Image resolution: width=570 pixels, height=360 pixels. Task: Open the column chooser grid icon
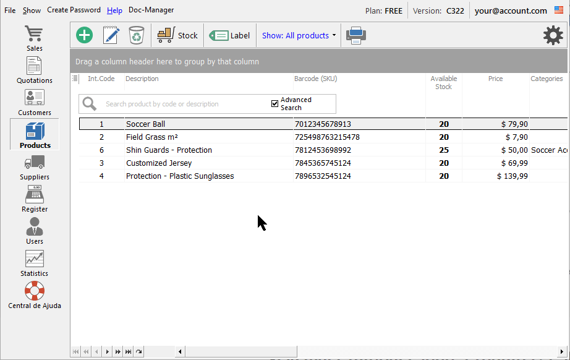[75, 78]
